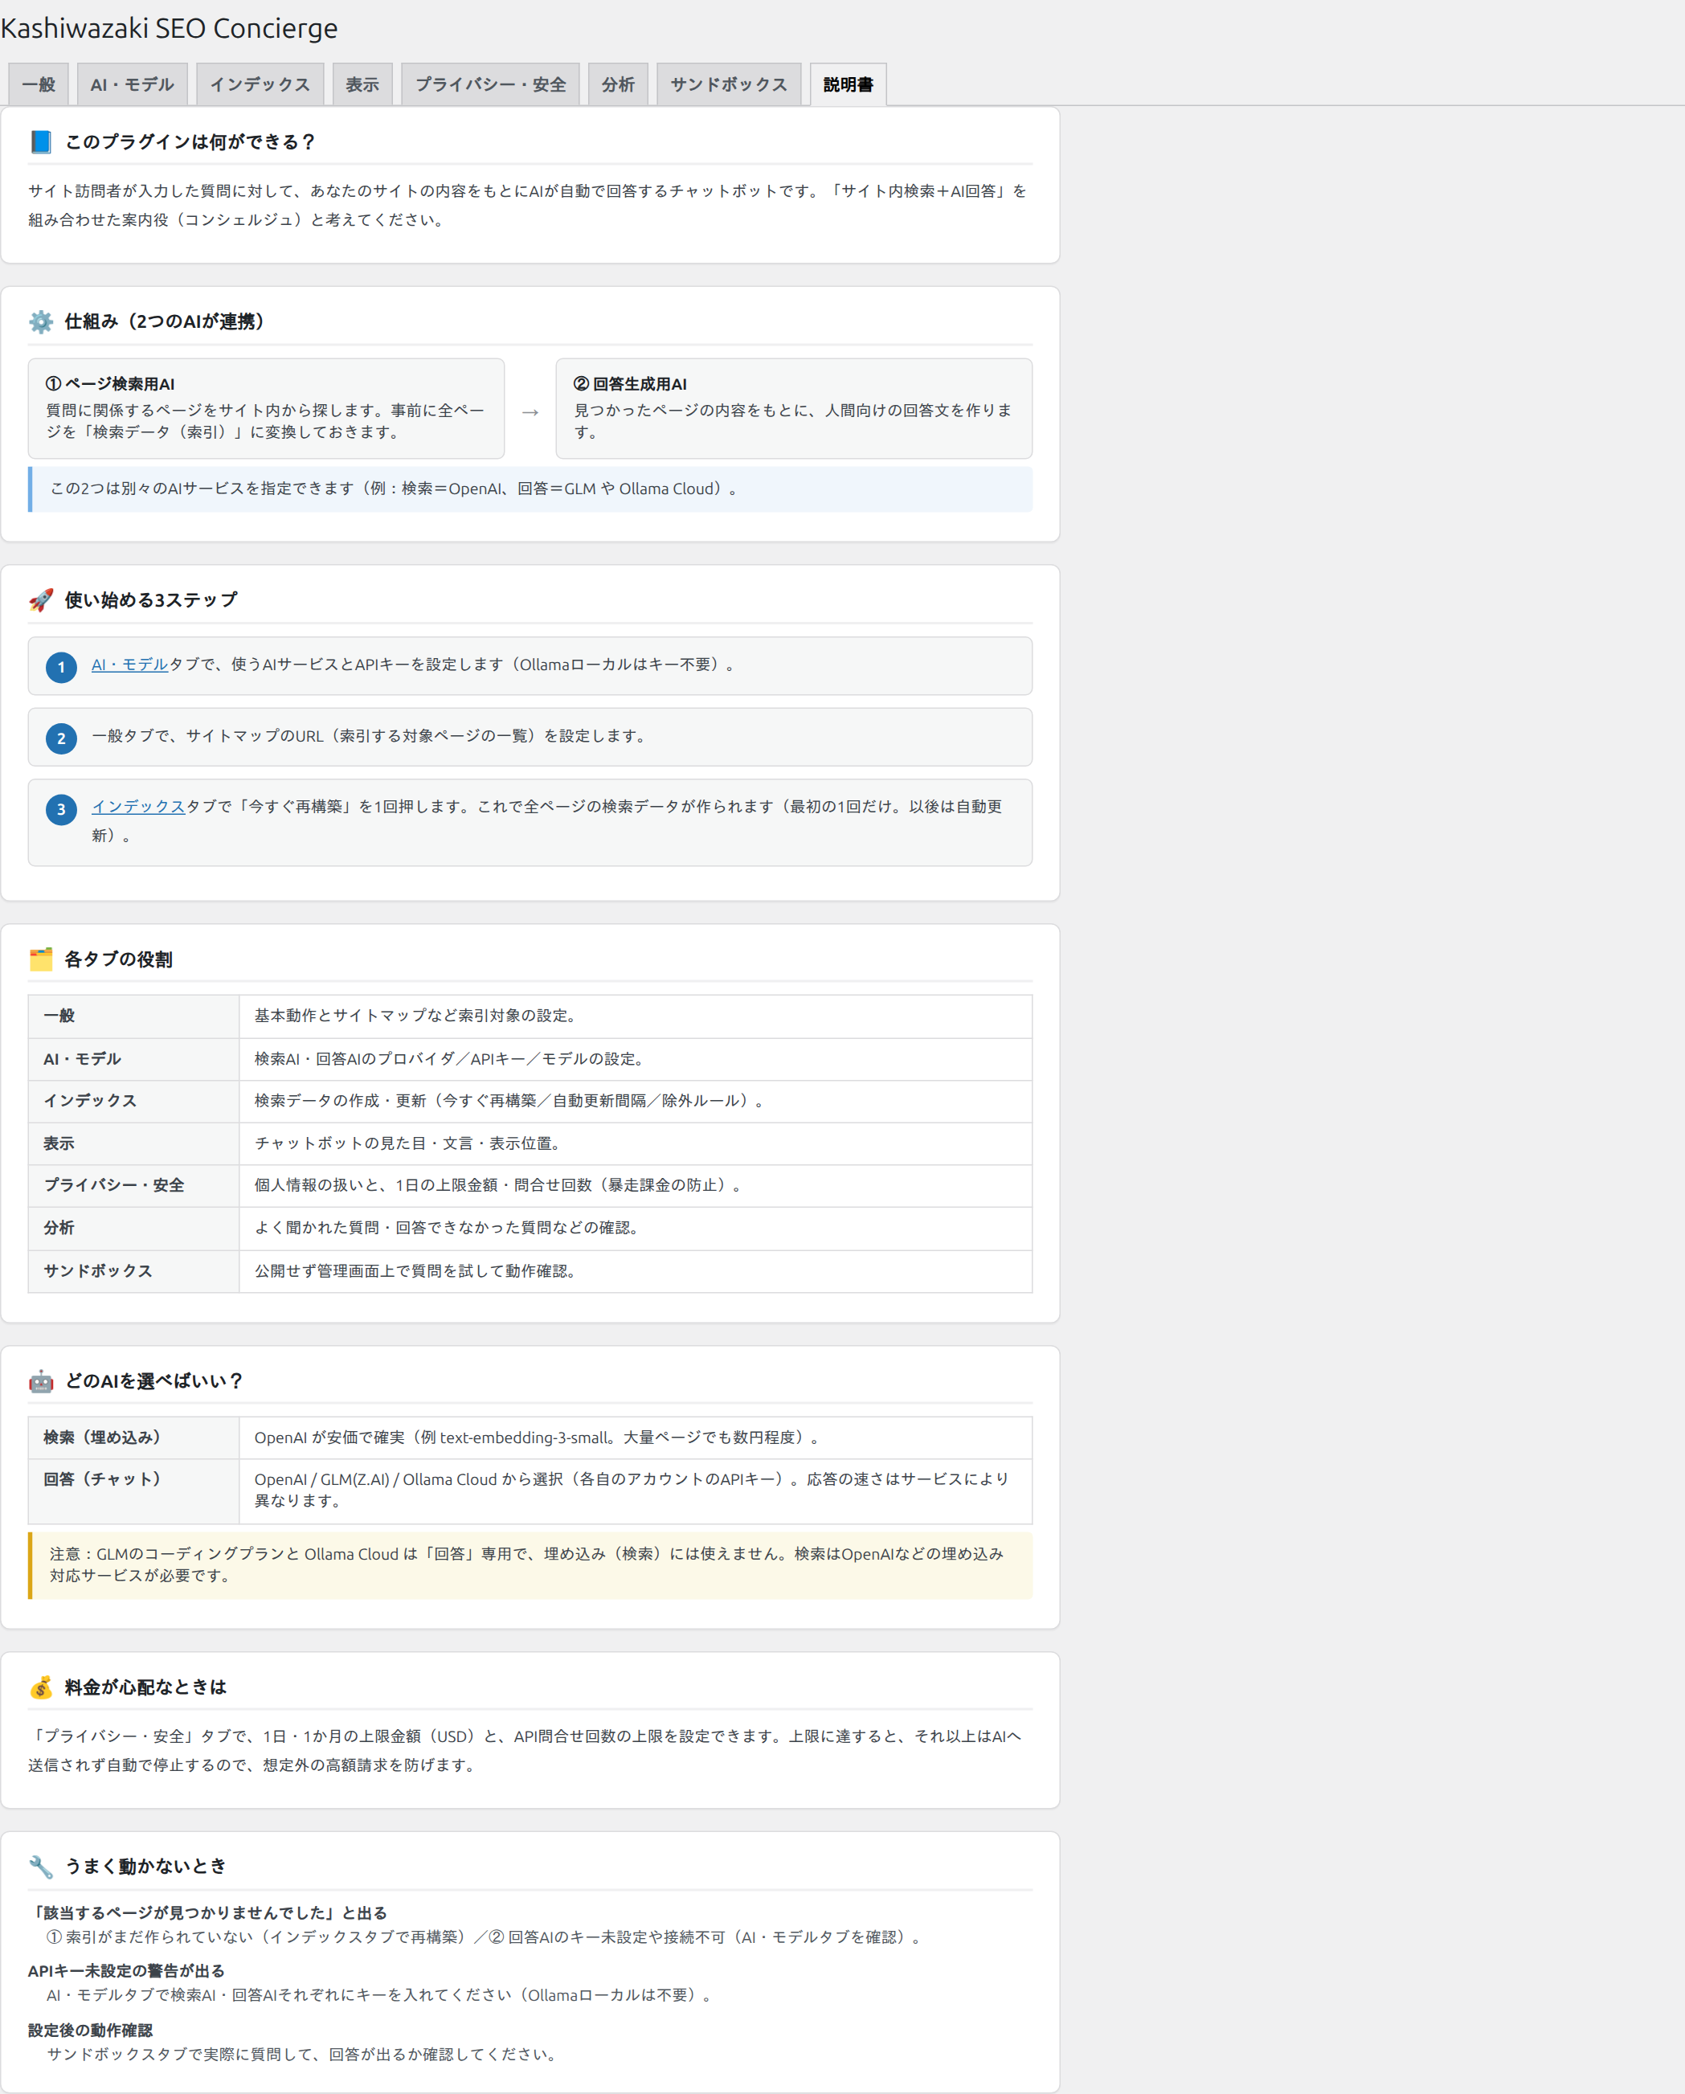Click the blue step 2 circle badge
This screenshot has width=1685, height=2094.
pyautogui.click(x=61, y=738)
